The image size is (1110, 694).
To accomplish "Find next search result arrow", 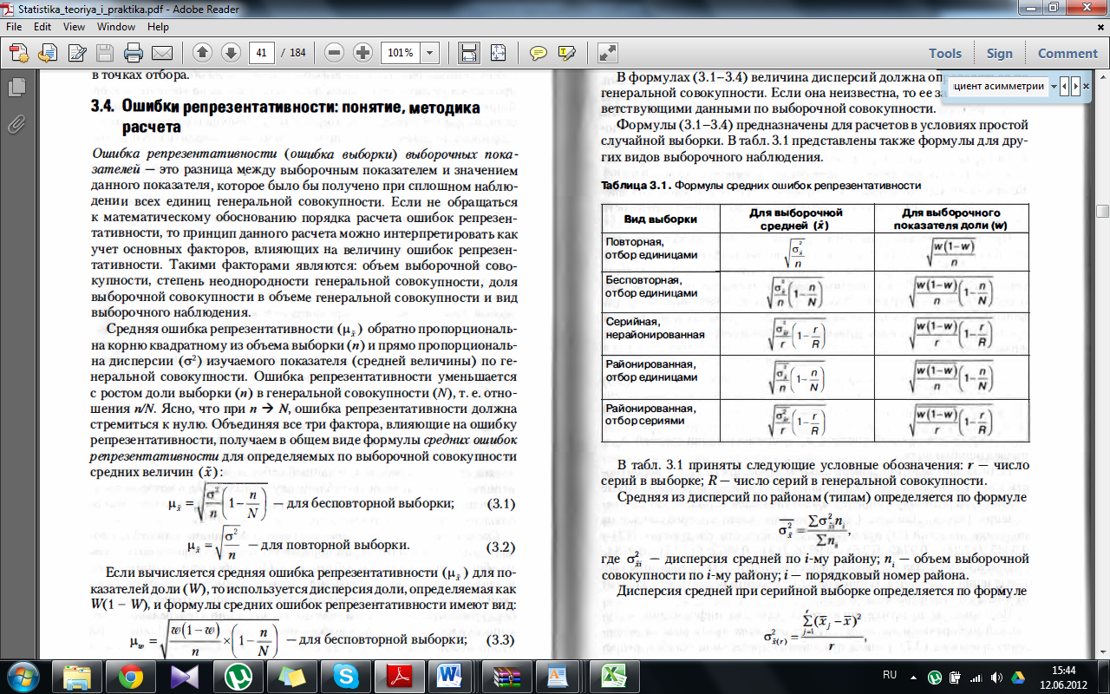I will point(1075,86).
